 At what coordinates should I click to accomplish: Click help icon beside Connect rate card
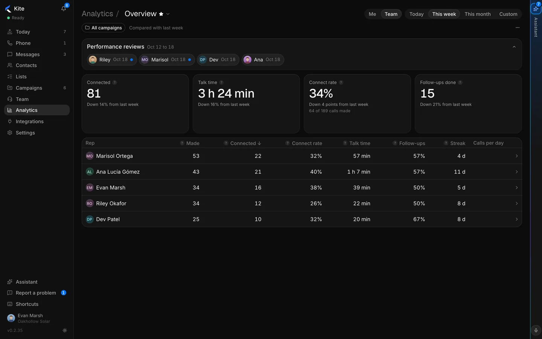pyautogui.click(x=341, y=82)
